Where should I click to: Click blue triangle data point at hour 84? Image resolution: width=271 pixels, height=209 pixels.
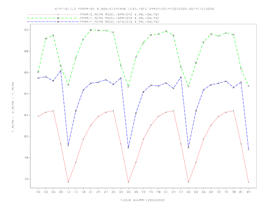pyautogui.click(x=248, y=149)
